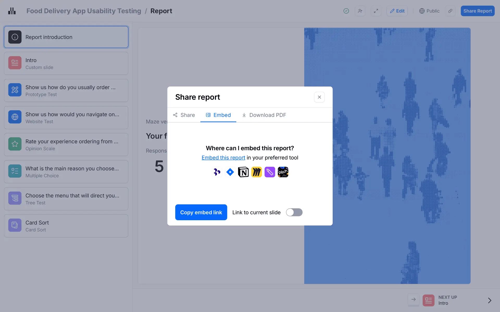Open the Opinion Scale rating slide
Viewport: 500px width, 312px height.
pos(66,145)
